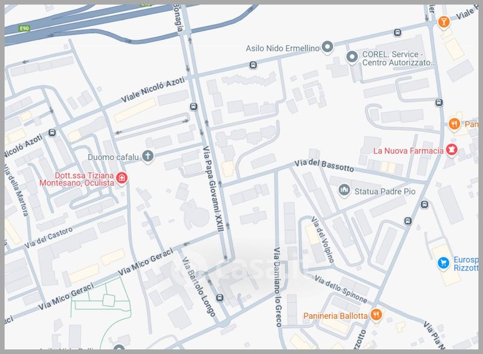Click the Via del Castoro label
483x354 pixels.
49,237
